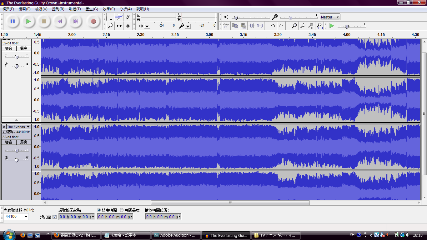
Task: Click Fit Selection in window icon
Action: pos(311,26)
